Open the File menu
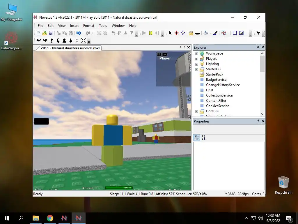The width and height of the screenshot is (298, 224). click(x=40, y=26)
